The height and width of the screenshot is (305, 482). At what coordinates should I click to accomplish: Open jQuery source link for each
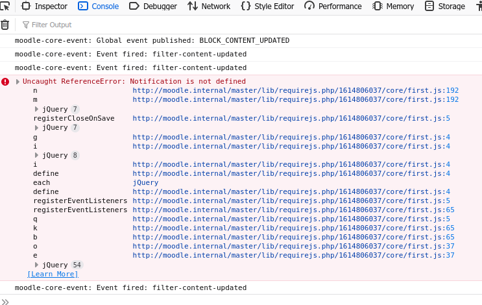pos(145,182)
